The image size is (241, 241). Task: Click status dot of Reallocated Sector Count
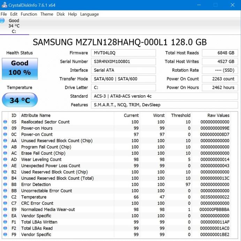pos(5,122)
